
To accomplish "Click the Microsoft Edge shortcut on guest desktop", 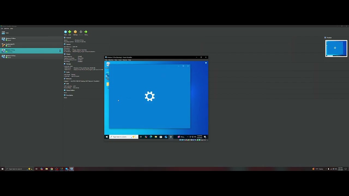I will click(x=107, y=76).
